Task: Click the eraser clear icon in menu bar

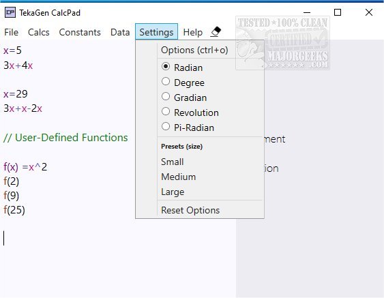Action: [x=216, y=32]
